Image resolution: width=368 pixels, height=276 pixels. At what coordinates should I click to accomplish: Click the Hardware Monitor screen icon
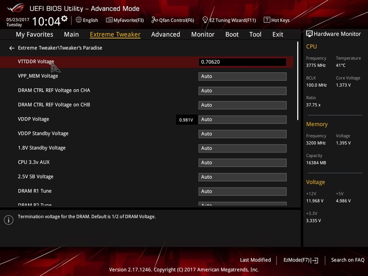click(x=309, y=34)
